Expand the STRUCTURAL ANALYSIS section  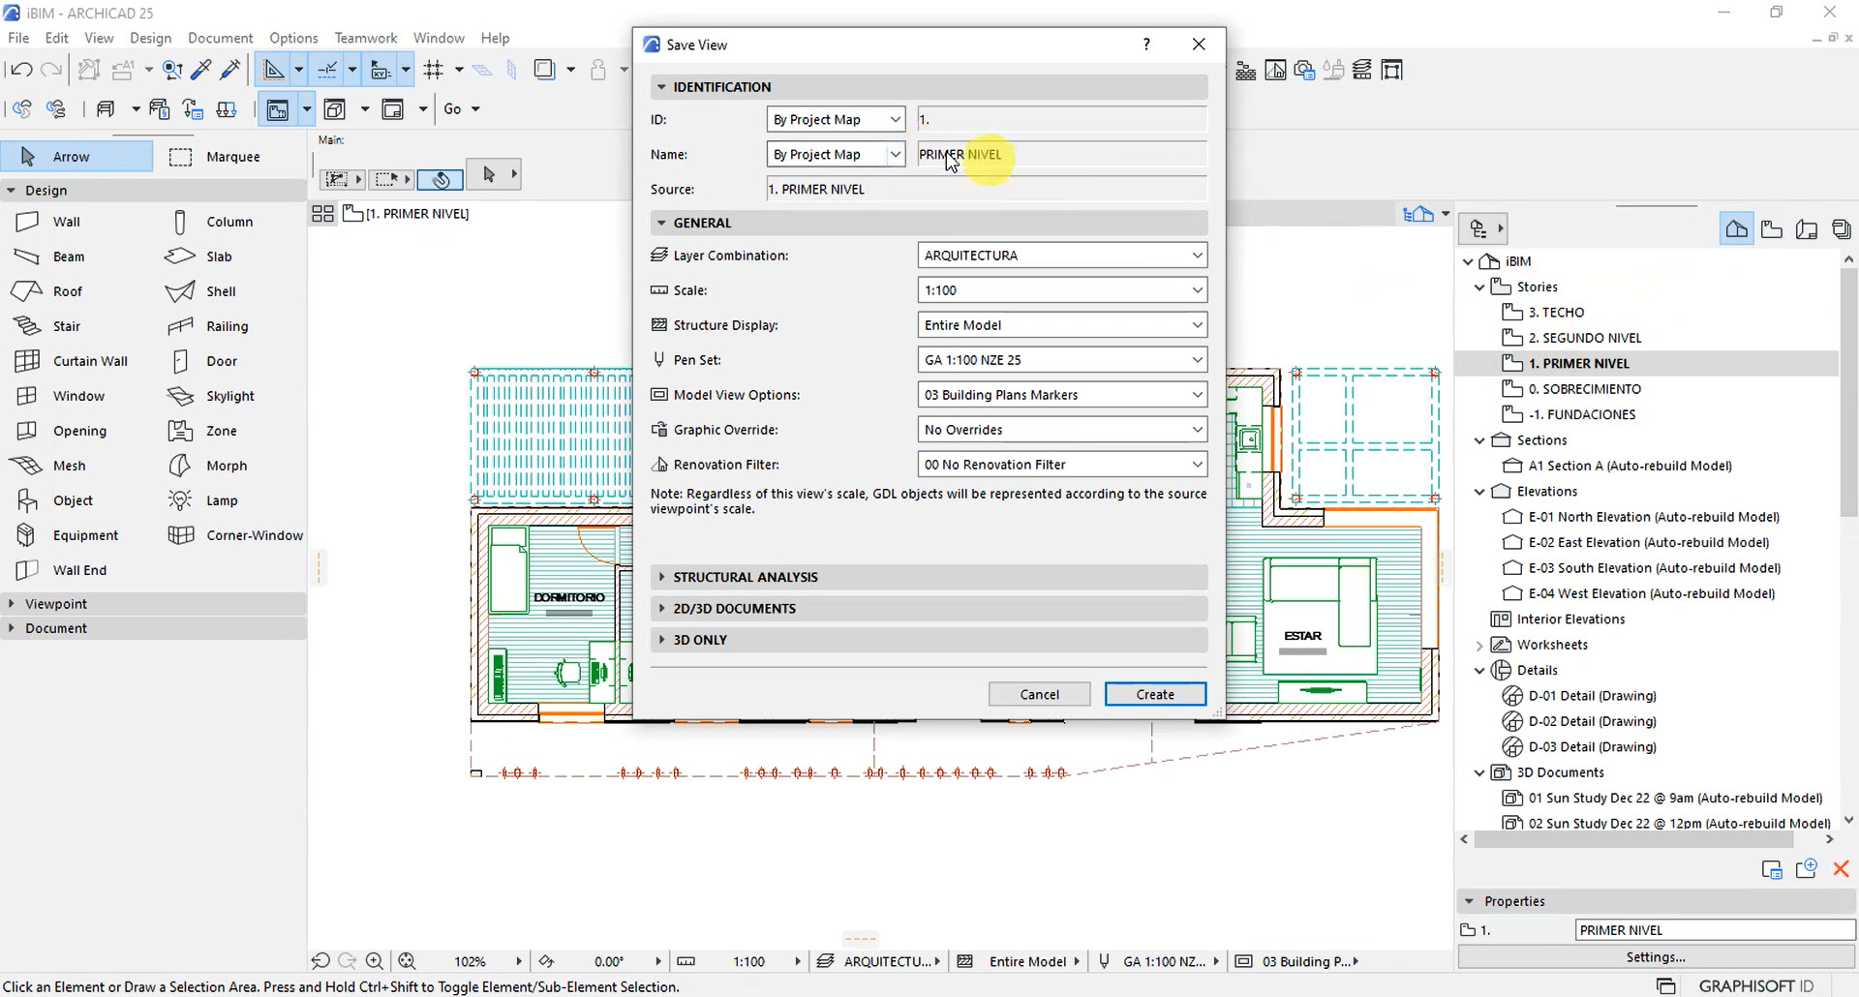coord(744,577)
